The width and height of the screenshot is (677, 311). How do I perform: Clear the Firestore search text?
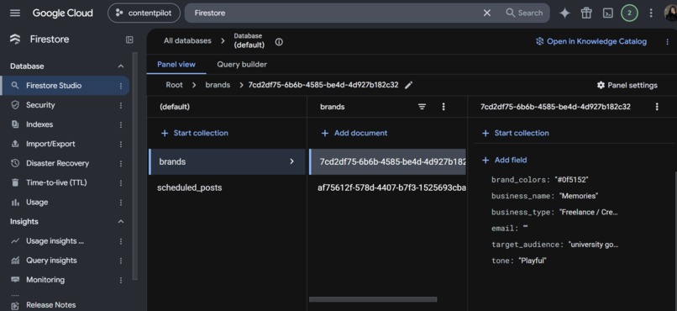(x=487, y=13)
